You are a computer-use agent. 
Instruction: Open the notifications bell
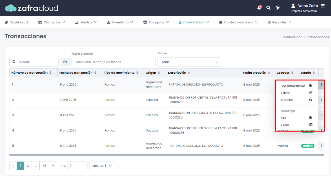click(x=259, y=8)
